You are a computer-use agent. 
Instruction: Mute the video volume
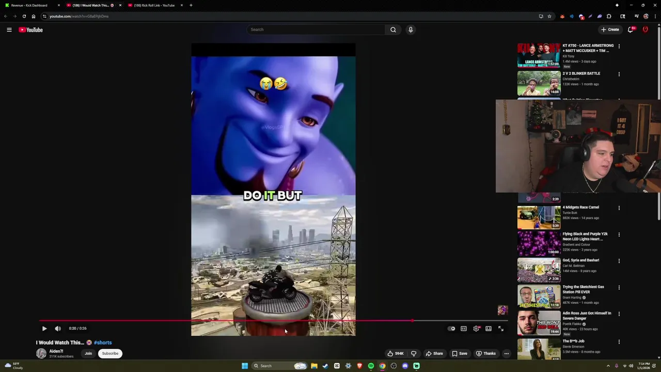(58, 329)
